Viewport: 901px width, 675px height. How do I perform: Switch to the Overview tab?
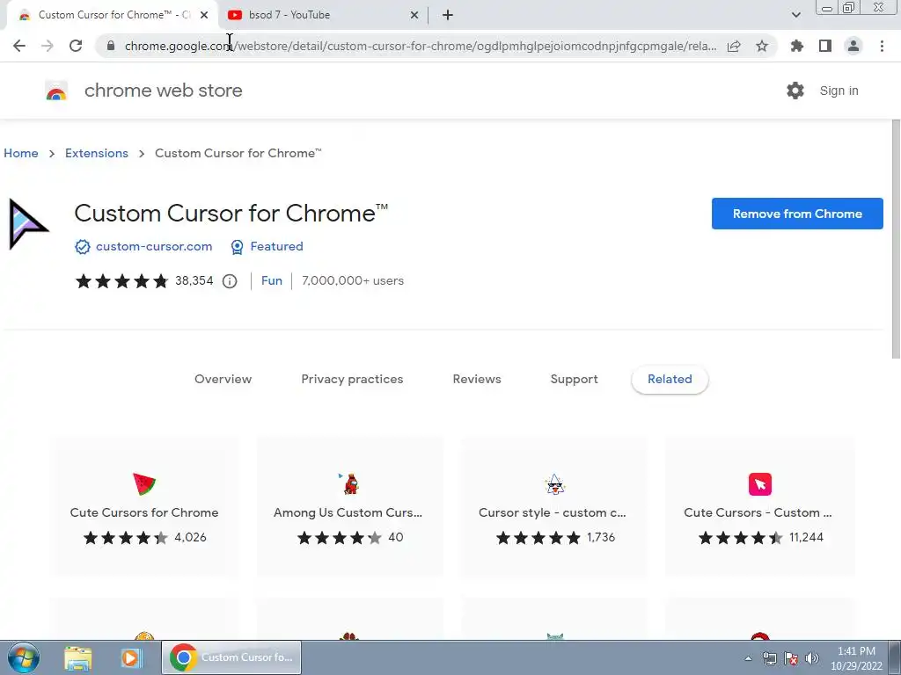point(223,379)
